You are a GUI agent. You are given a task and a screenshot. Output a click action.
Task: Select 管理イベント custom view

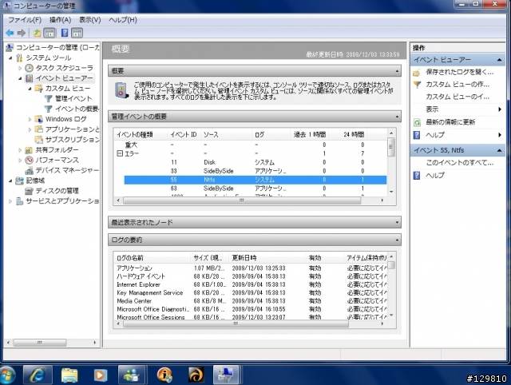tap(73, 98)
